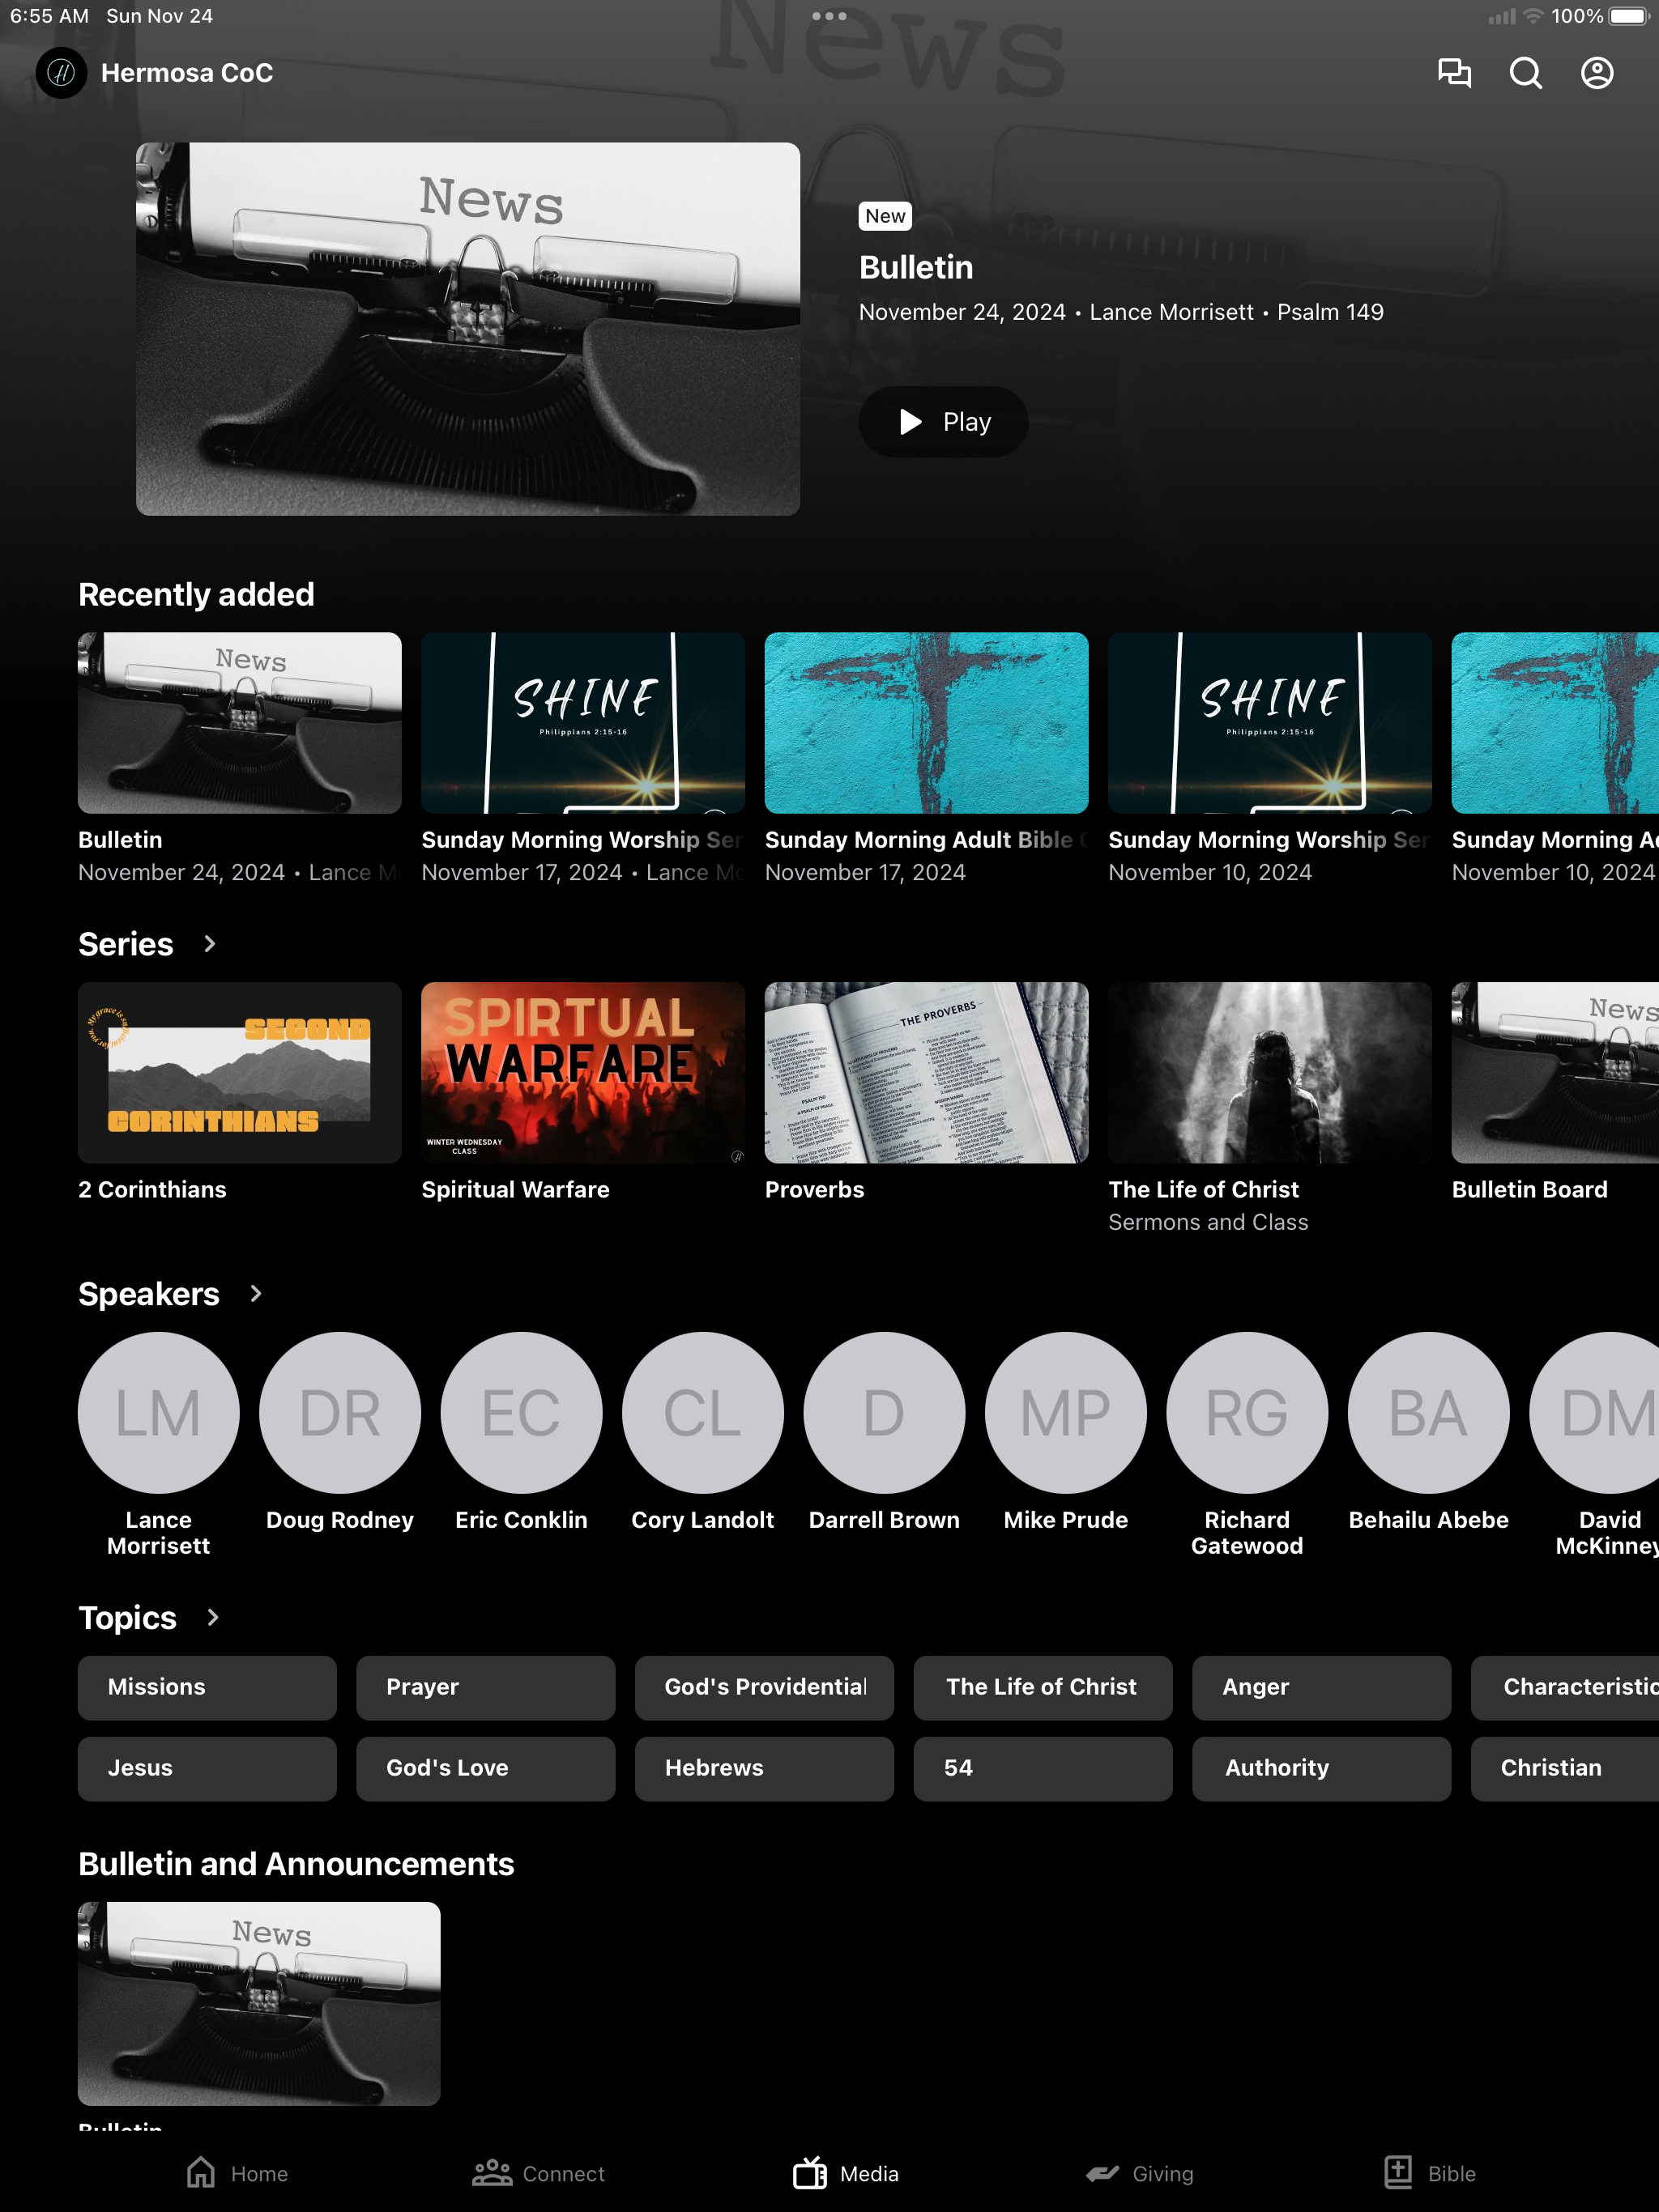Open Lance Morrisett speaker avatar

159,1412
